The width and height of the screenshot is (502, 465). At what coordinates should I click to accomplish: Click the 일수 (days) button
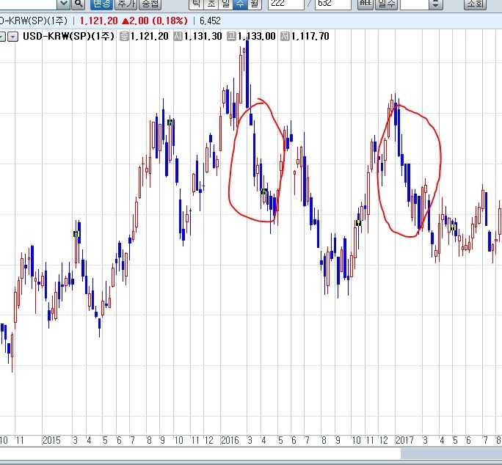tap(387, 4)
